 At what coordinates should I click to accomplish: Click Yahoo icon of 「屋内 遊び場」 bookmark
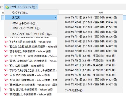point(6,89)
